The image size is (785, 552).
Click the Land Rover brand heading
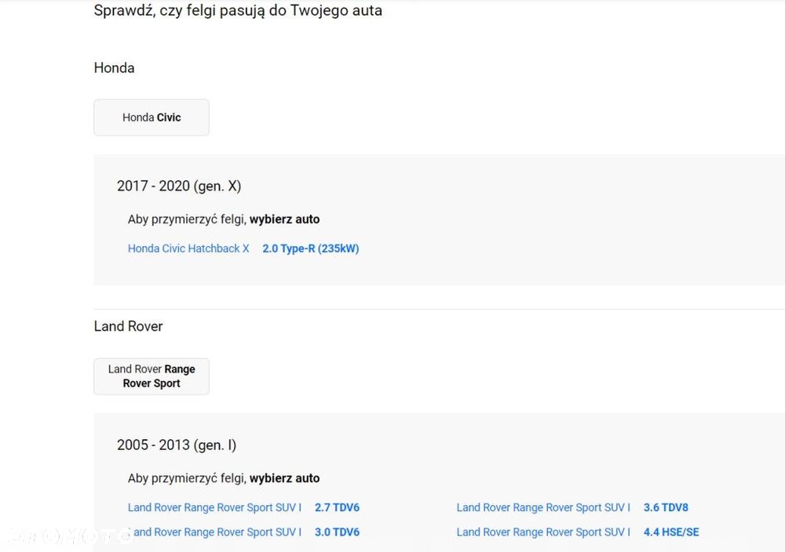pos(129,326)
